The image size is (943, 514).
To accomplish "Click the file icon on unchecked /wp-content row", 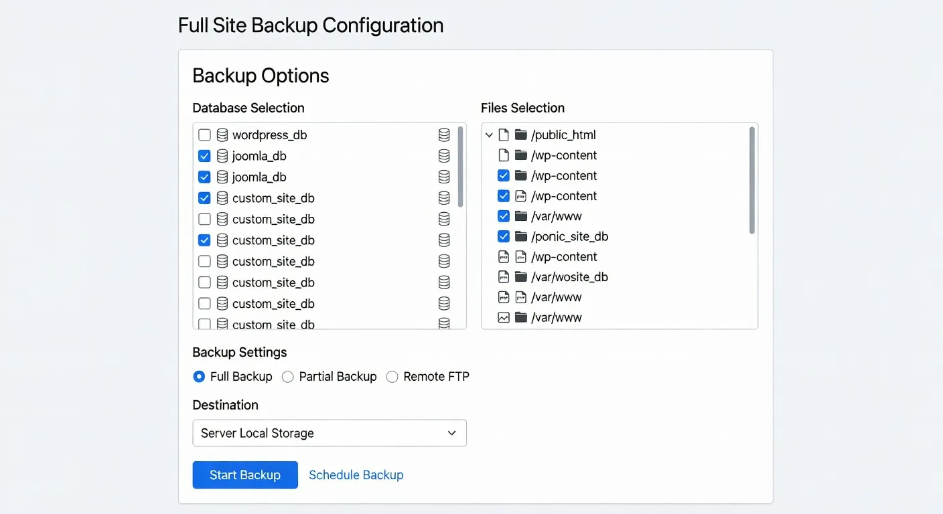I will coord(505,155).
